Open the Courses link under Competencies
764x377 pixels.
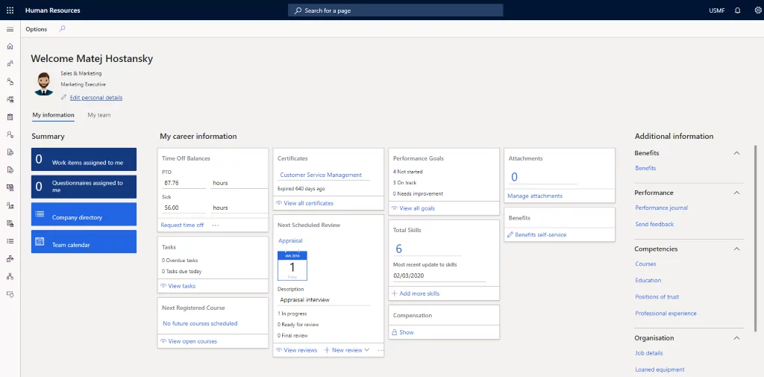click(645, 264)
